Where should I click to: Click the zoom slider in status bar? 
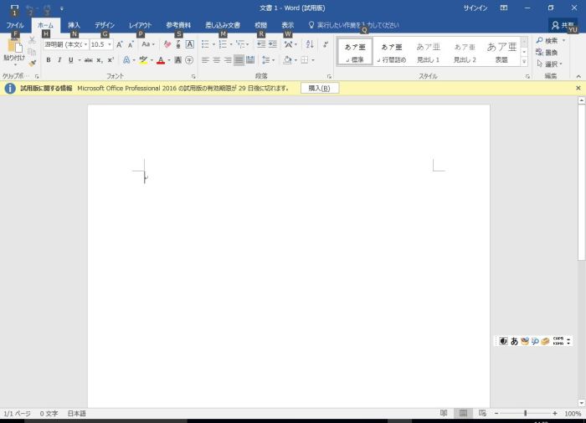click(525, 414)
